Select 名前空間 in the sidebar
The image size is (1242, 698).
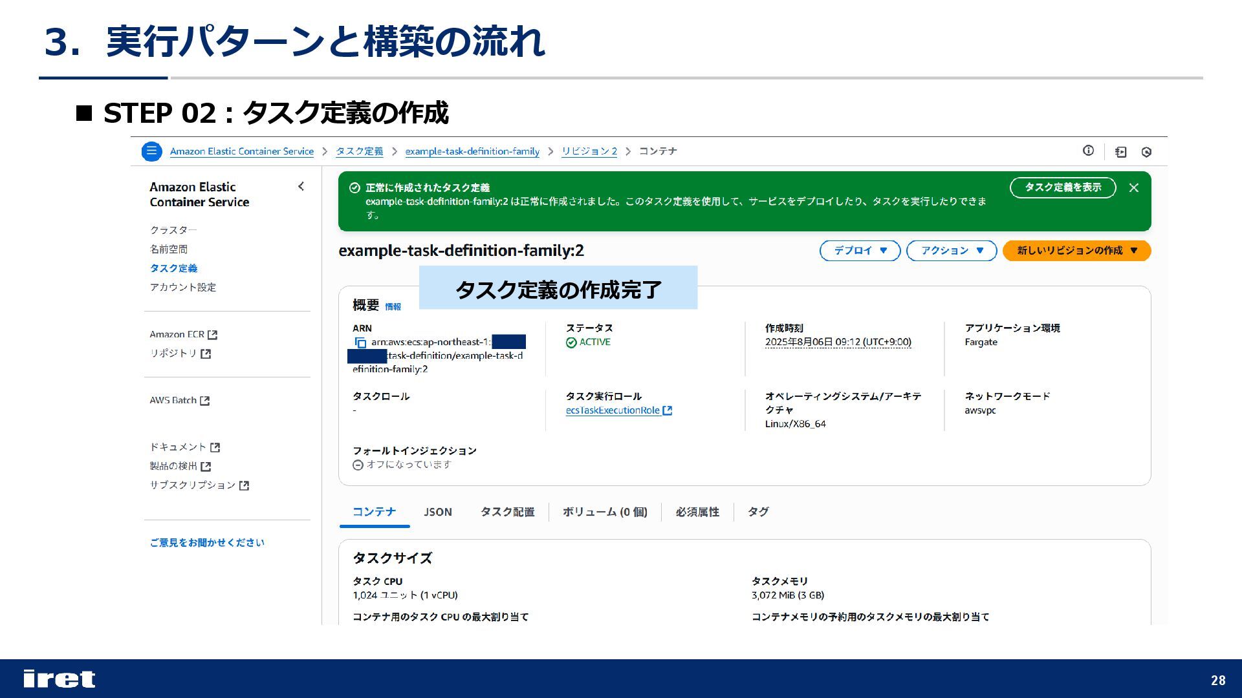pos(169,249)
